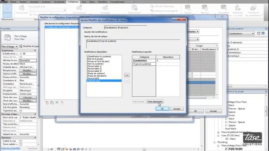Click the Faire monter button
The image size is (269, 151).
139,102
